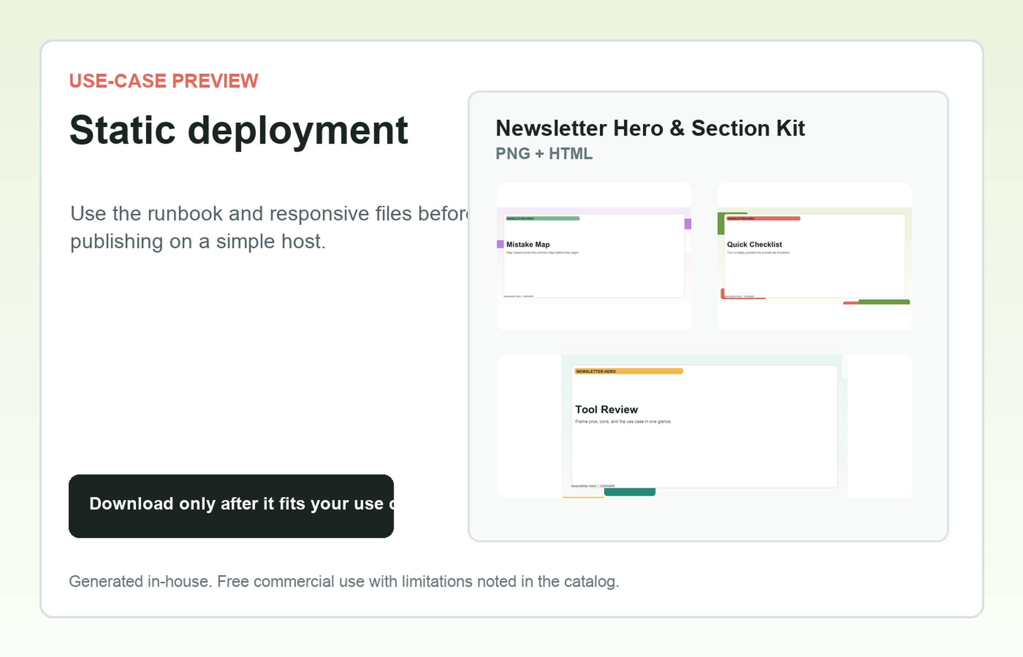Open the Tool Review thumbnail
The height and width of the screenshot is (657, 1023).
[704, 426]
